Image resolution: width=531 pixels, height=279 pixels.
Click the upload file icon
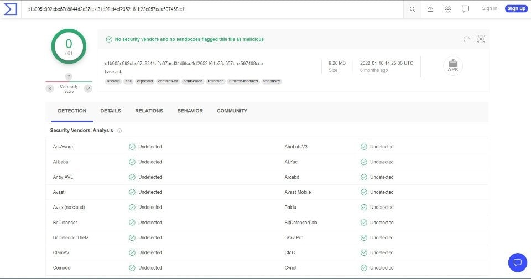tap(430, 9)
